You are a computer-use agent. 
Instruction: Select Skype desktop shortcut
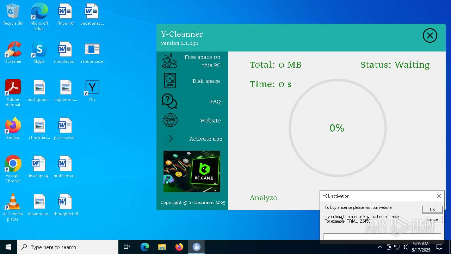coord(39,53)
